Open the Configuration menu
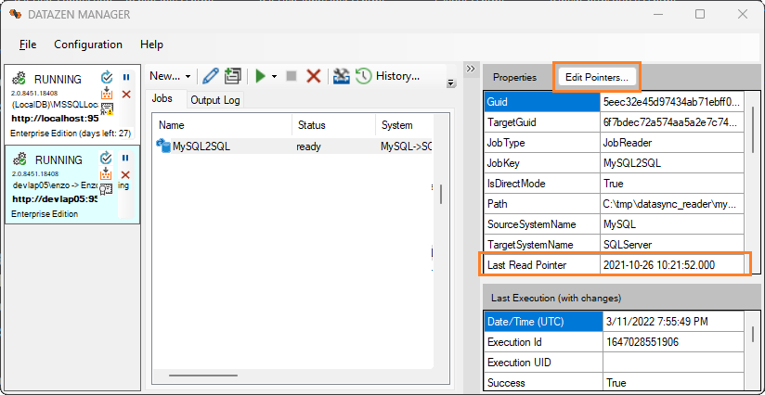 pyautogui.click(x=88, y=45)
